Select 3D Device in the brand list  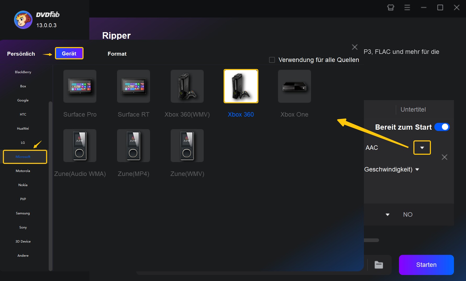click(x=23, y=242)
